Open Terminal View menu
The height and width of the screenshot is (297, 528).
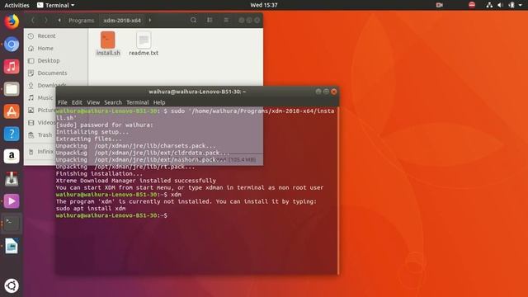[93, 102]
